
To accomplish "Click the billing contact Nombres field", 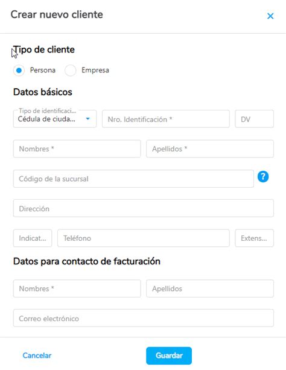I will 77,289.
